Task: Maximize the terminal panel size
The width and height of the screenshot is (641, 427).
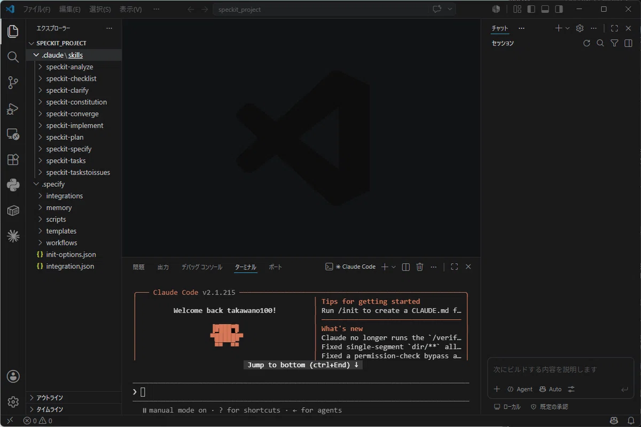Action: click(455, 267)
